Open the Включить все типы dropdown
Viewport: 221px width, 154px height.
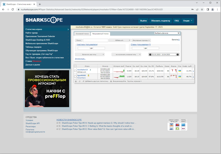click(x=90, y=55)
